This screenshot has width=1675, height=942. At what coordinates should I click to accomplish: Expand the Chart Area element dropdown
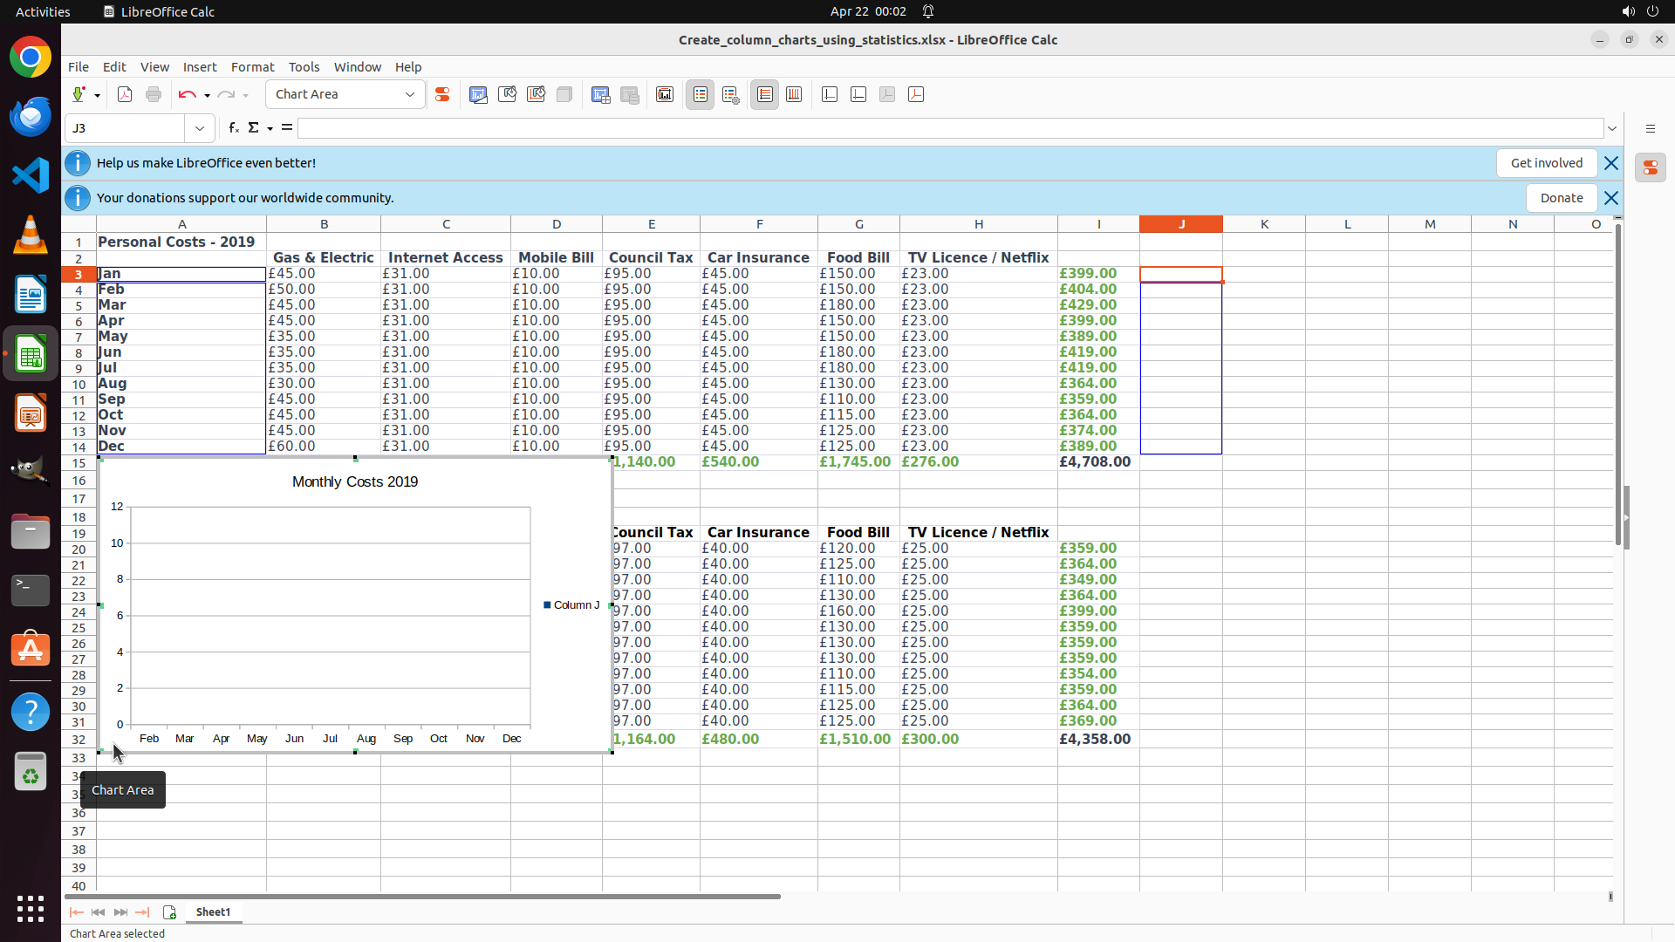(410, 95)
